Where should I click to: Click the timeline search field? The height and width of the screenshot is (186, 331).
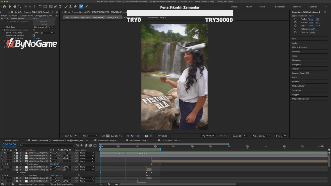pos(47,145)
